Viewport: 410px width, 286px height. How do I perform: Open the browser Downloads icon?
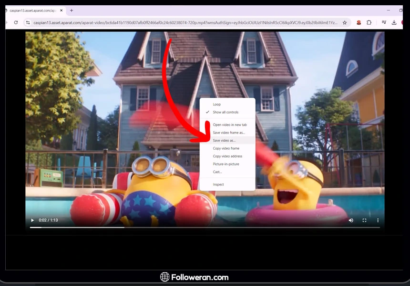coord(394,22)
